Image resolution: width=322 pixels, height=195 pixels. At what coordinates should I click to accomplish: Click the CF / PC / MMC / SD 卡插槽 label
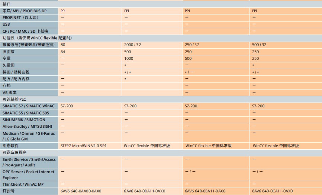pos(25,31)
